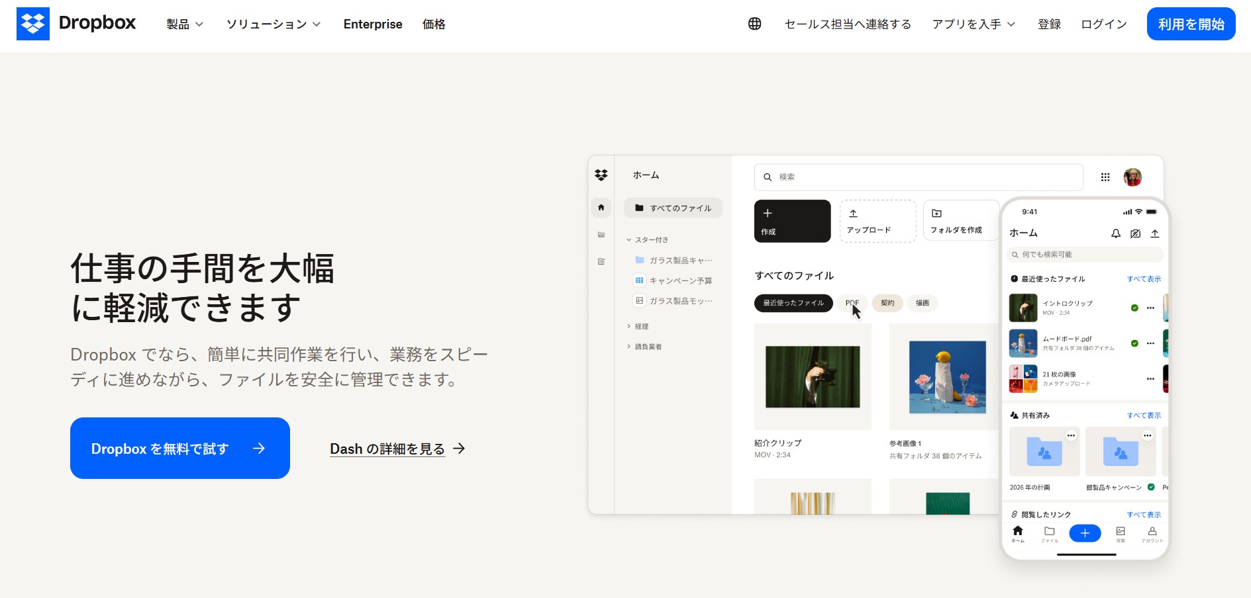Expand the 請負業者 folder

click(x=644, y=347)
